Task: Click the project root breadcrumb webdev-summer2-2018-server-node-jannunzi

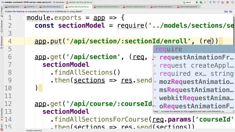Action: coord(26,2)
